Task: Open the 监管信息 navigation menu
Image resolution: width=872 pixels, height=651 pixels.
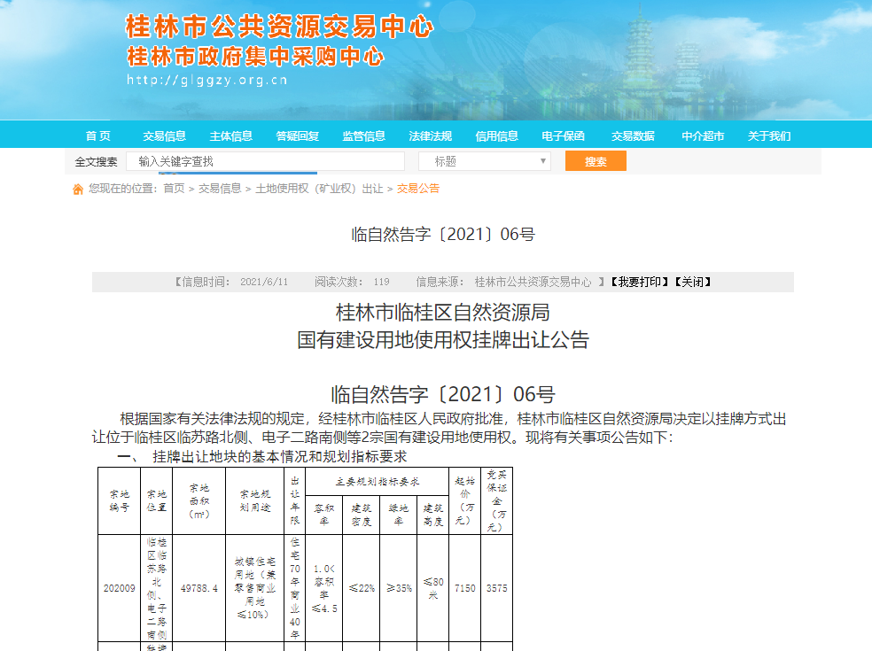Action: pos(363,135)
